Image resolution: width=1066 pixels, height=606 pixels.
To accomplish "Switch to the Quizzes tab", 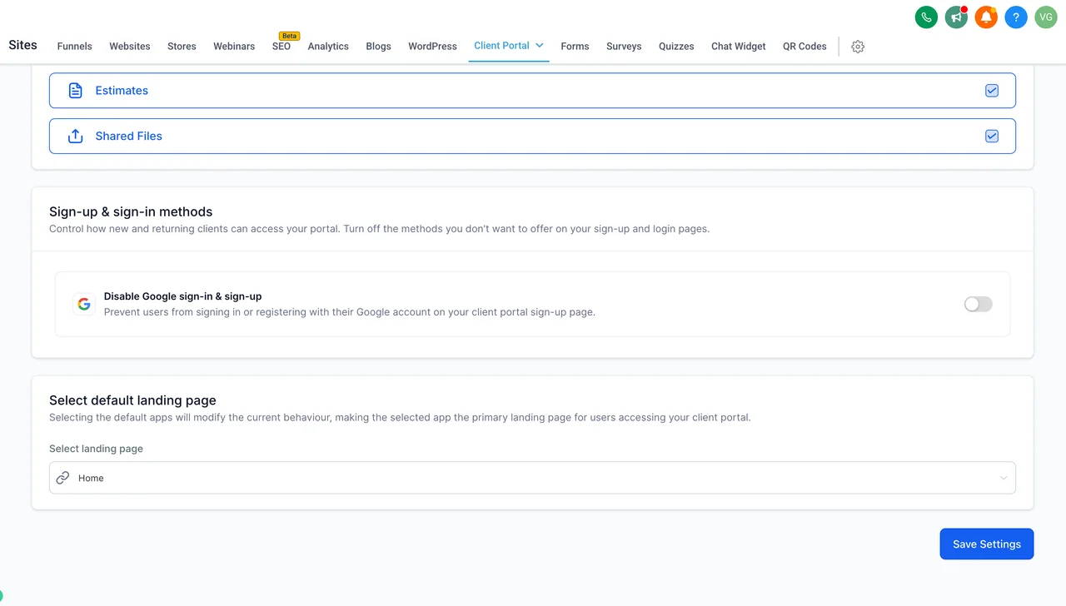I will tap(676, 47).
